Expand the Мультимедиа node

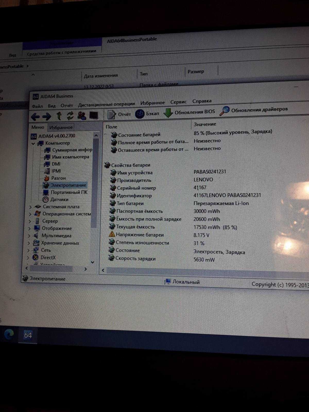[x=29, y=236]
